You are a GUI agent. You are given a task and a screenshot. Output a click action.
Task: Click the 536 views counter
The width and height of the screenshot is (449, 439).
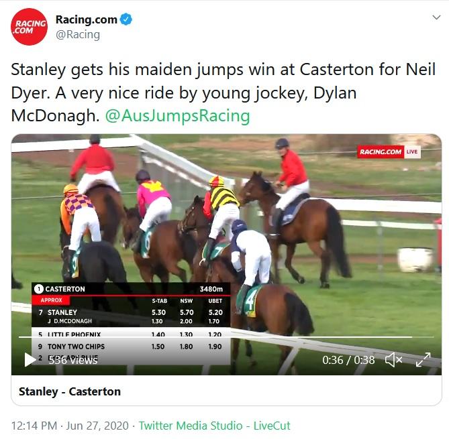click(x=72, y=360)
